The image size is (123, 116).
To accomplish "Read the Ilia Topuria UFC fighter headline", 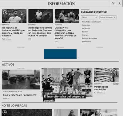I will pyautogui.click(x=13, y=32).
